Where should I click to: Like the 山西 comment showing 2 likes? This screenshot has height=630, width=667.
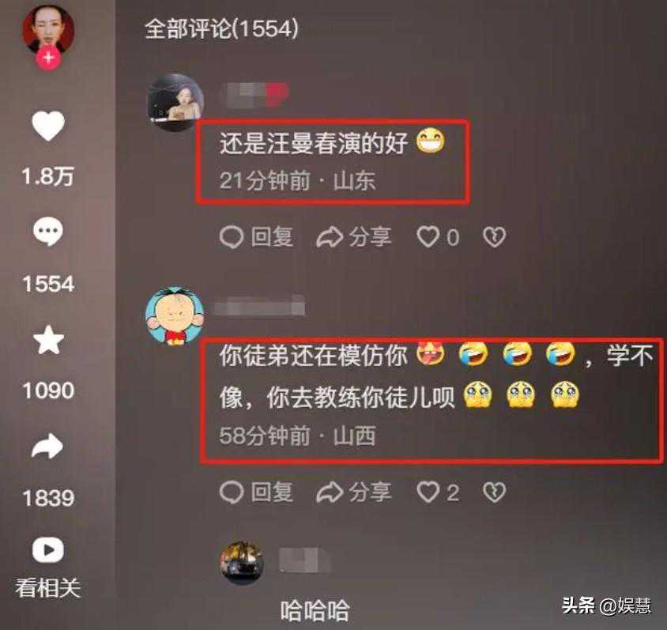438,492
